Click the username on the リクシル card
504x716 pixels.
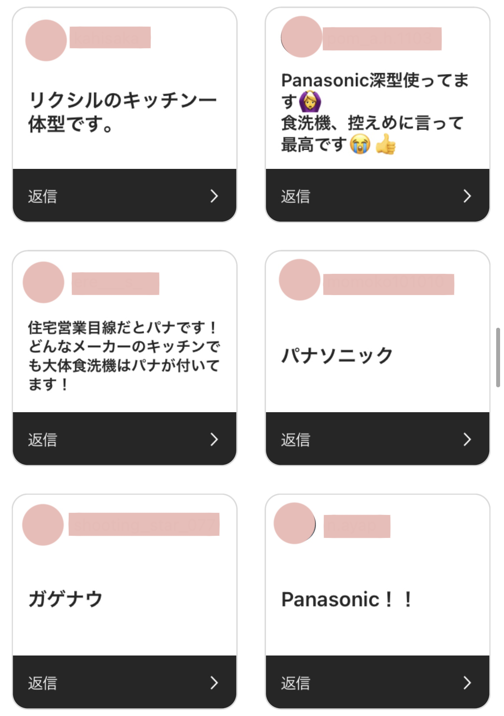(110, 37)
